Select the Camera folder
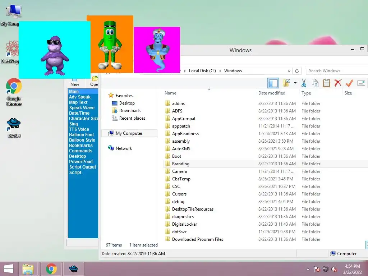Screen dimensions: 368x276 (179, 171)
